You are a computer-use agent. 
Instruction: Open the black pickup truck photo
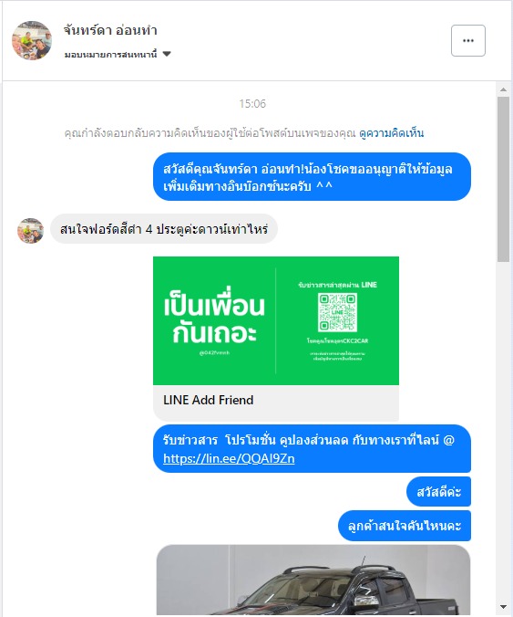(313, 580)
